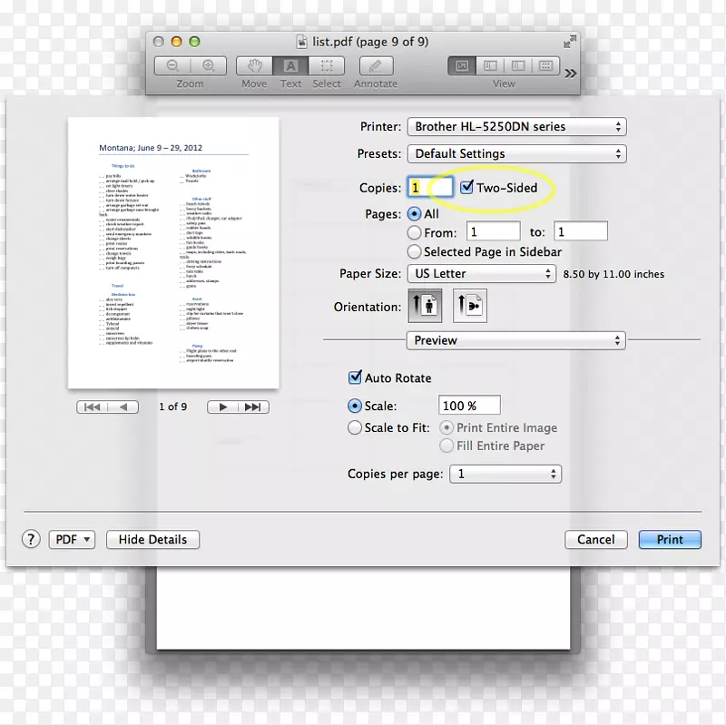Viewport: 726px width, 725px height.
Task: Open the PDF export menu
Action: [x=72, y=539]
